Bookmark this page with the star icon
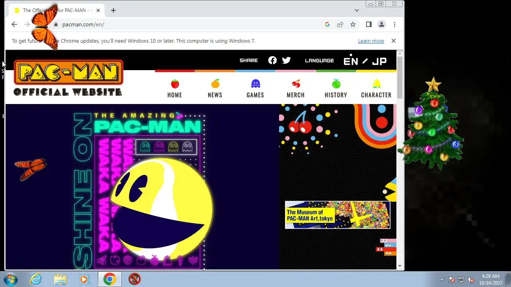 pos(353,24)
